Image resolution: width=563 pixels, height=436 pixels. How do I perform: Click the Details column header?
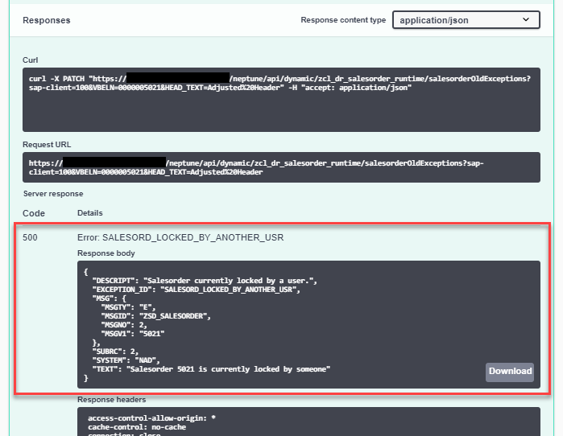pos(89,213)
